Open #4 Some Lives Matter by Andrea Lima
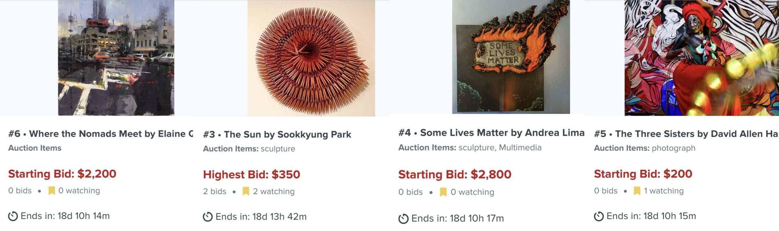The width and height of the screenshot is (779, 231). pos(491,133)
